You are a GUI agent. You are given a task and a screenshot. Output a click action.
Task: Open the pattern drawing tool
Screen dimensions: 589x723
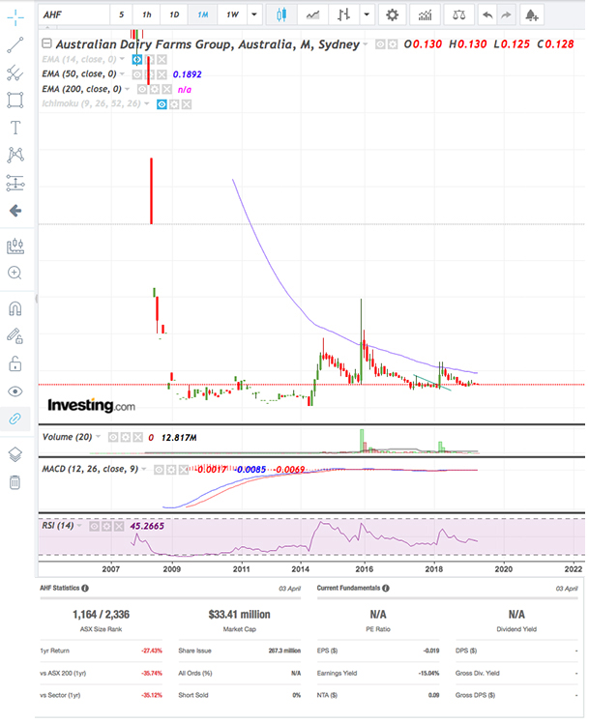click(x=15, y=156)
